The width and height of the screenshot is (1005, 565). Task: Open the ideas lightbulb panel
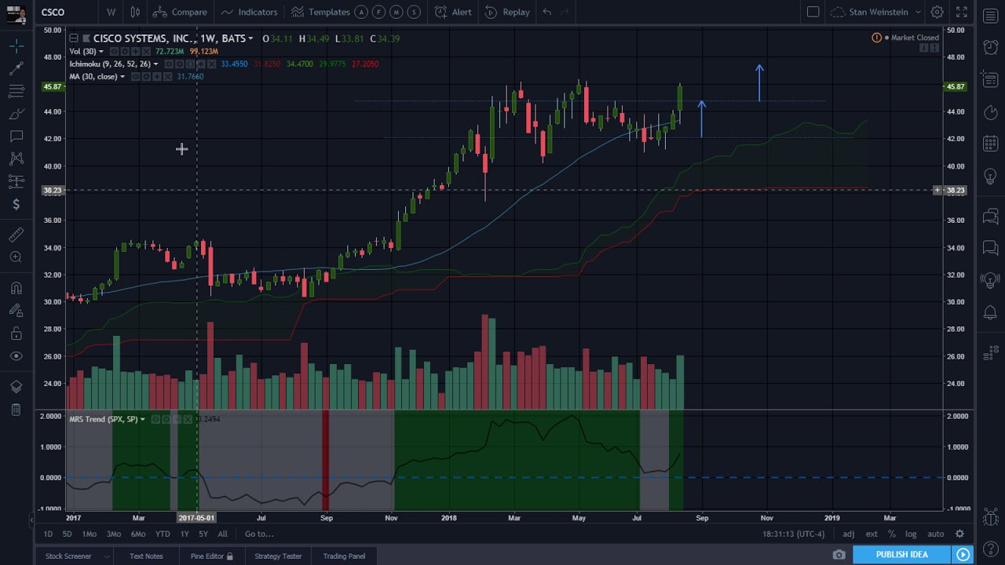[990, 176]
